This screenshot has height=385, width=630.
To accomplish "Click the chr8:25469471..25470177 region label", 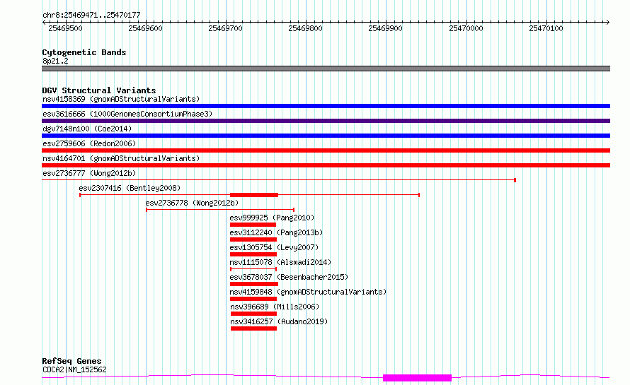I will pyautogui.click(x=91, y=15).
